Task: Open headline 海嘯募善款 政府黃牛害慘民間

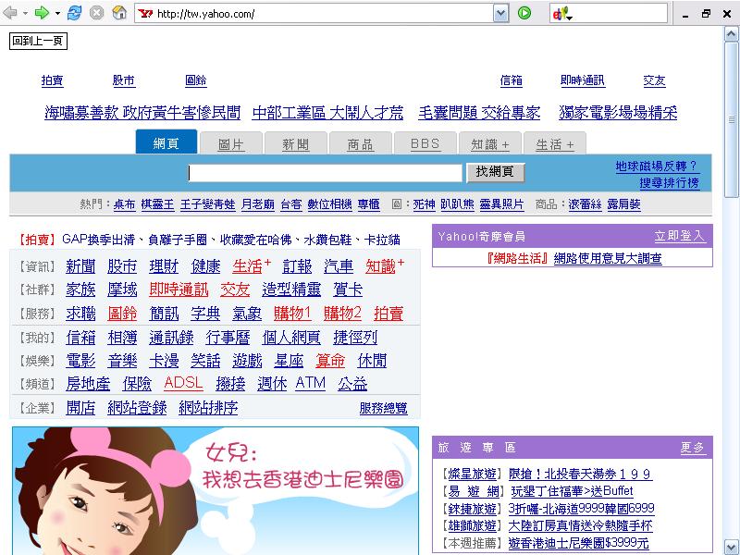Action: click(x=142, y=113)
